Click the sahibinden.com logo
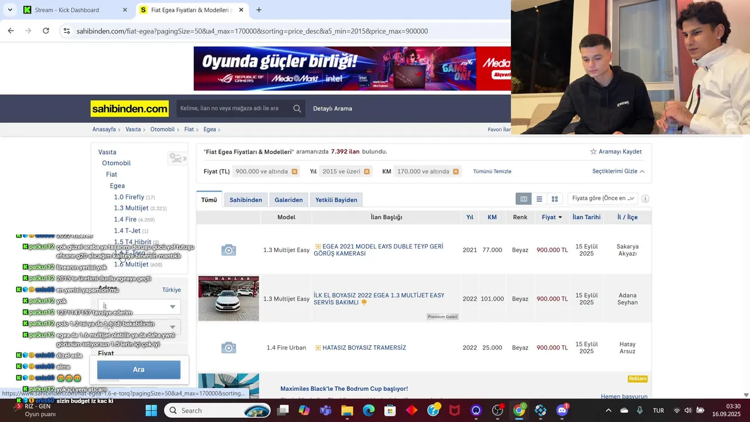The height and width of the screenshot is (422, 750). point(129,108)
